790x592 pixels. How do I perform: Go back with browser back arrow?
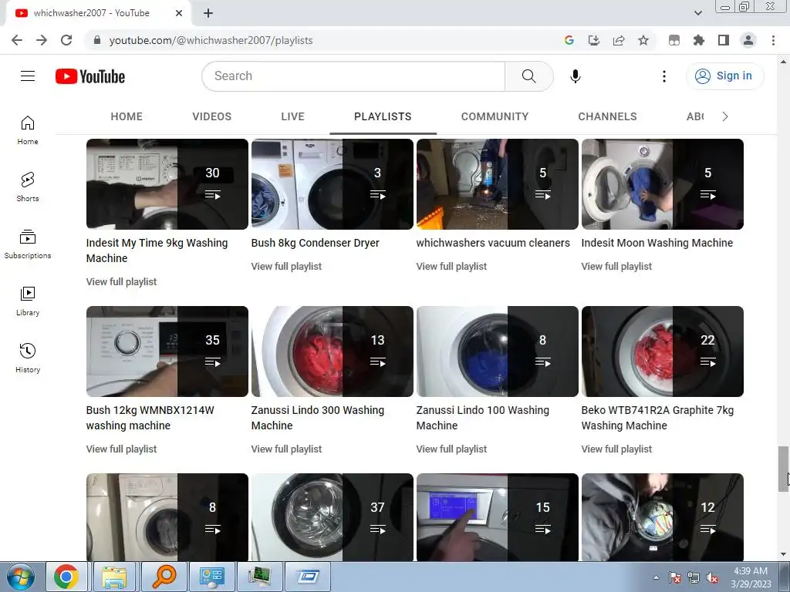click(x=17, y=40)
